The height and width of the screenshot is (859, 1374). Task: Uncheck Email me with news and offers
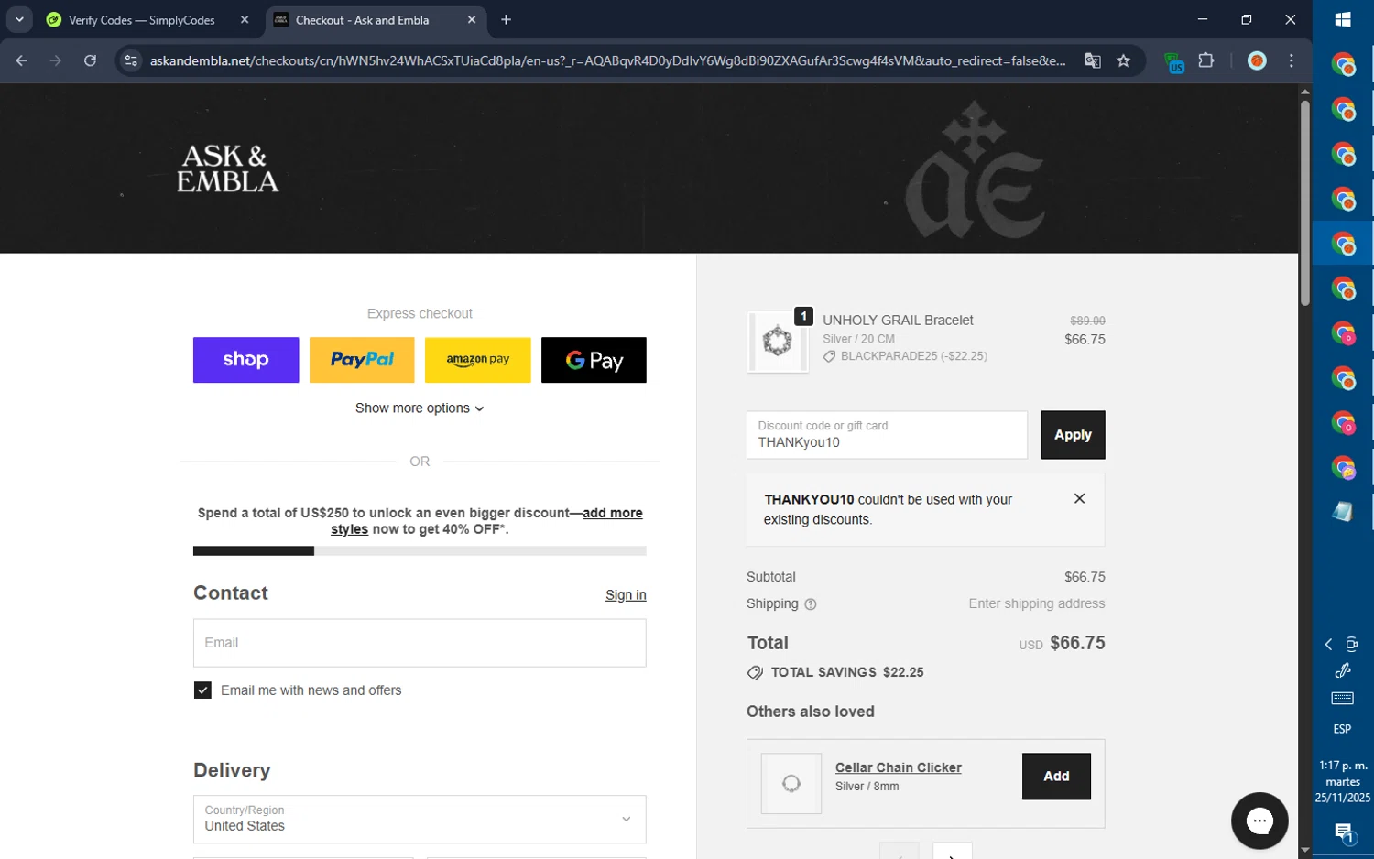click(x=202, y=690)
